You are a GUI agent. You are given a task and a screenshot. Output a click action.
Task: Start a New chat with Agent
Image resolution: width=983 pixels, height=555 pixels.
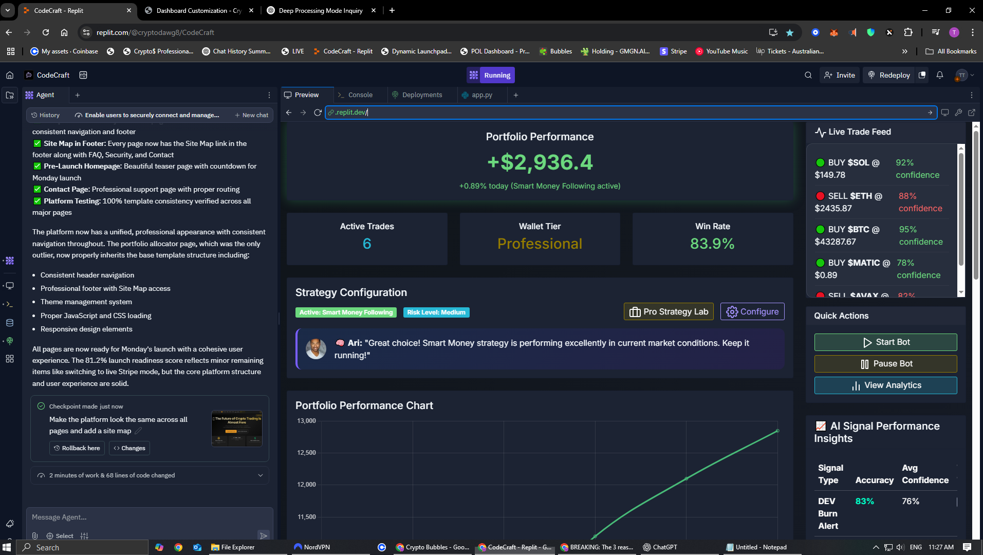coord(252,115)
